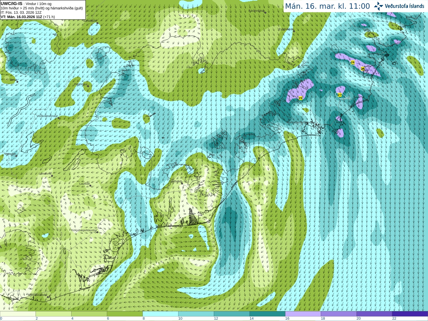The image size is (428, 321).
Task: Click the legend value 14
Action: click(x=251, y=319)
